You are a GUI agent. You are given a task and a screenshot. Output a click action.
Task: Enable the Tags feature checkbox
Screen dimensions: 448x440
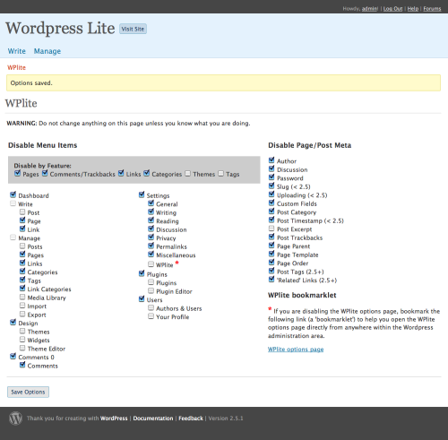click(220, 174)
